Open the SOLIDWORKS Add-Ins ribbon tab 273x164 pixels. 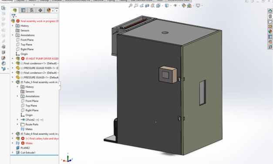coord(78,0)
